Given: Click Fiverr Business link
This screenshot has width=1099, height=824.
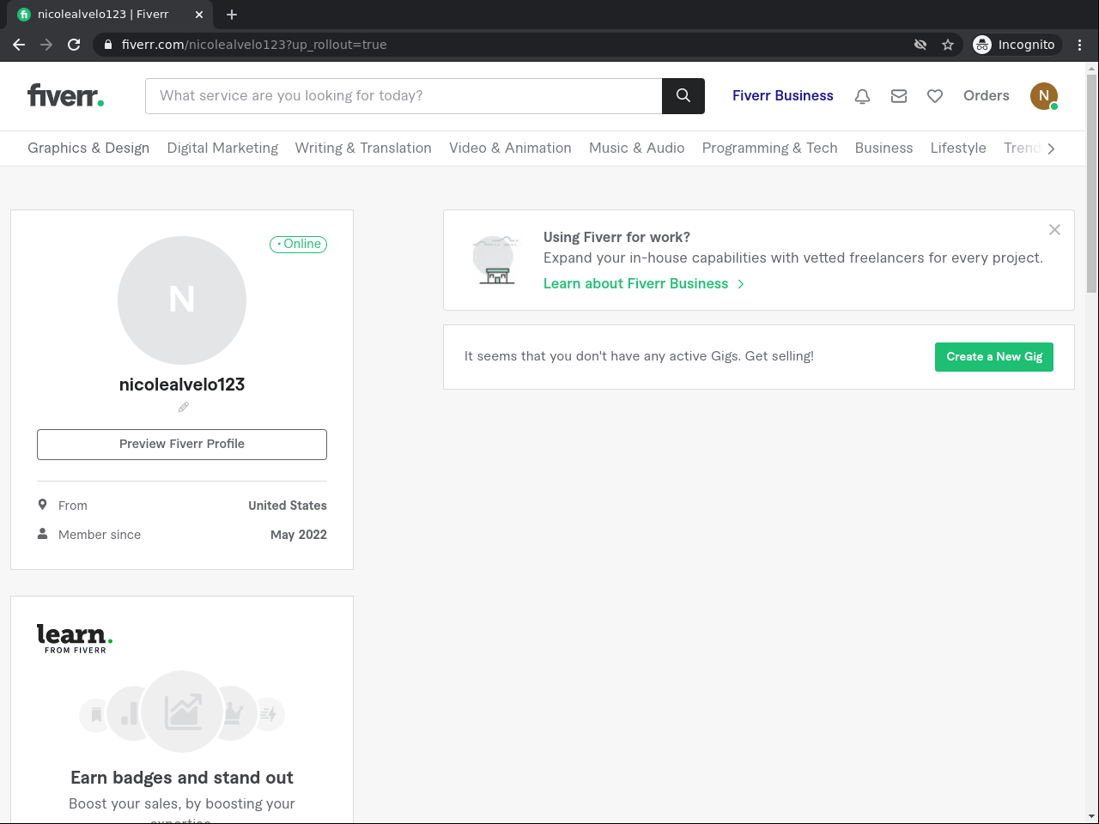Looking at the screenshot, I should click(783, 95).
